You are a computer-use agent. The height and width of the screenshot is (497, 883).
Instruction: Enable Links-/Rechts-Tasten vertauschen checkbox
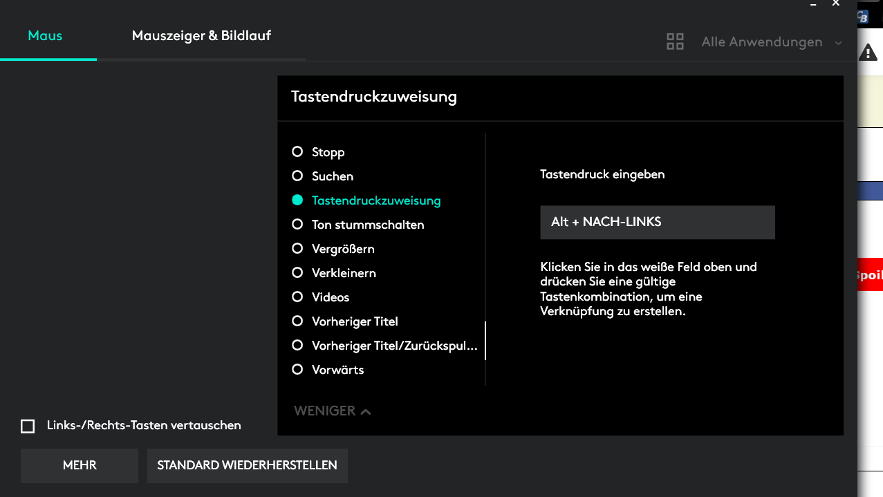[x=28, y=426]
